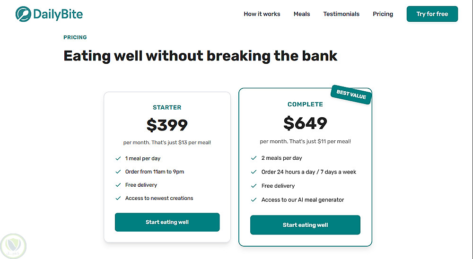Click the $399 Starter price
The width and height of the screenshot is (473, 259).
pos(167,125)
